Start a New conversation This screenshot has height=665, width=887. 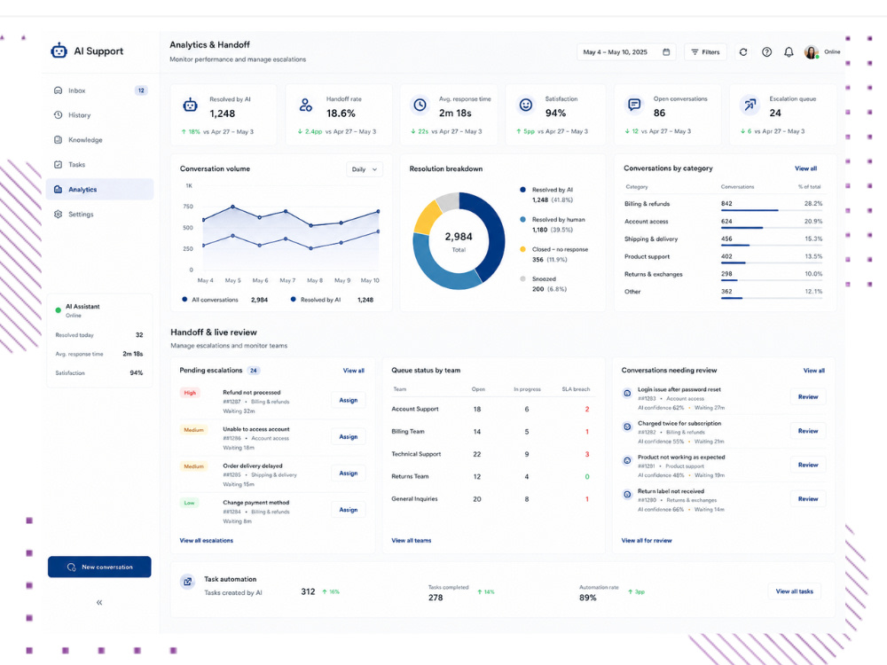[x=99, y=567]
